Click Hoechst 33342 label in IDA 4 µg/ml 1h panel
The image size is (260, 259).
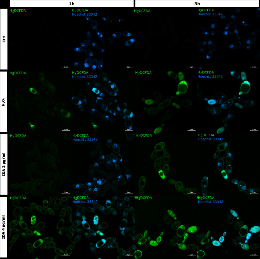(x=85, y=202)
